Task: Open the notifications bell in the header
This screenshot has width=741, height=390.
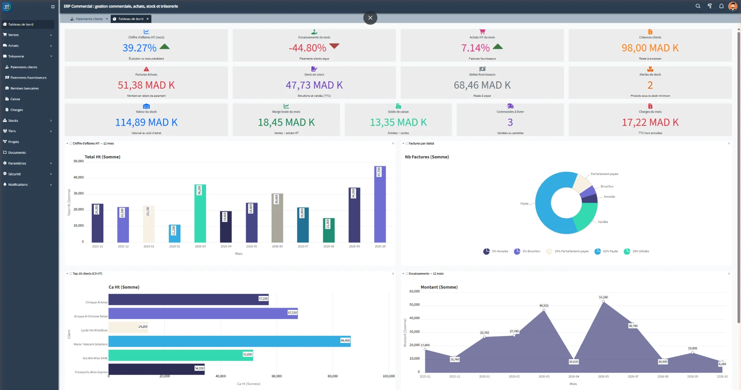Action: (721, 6)
